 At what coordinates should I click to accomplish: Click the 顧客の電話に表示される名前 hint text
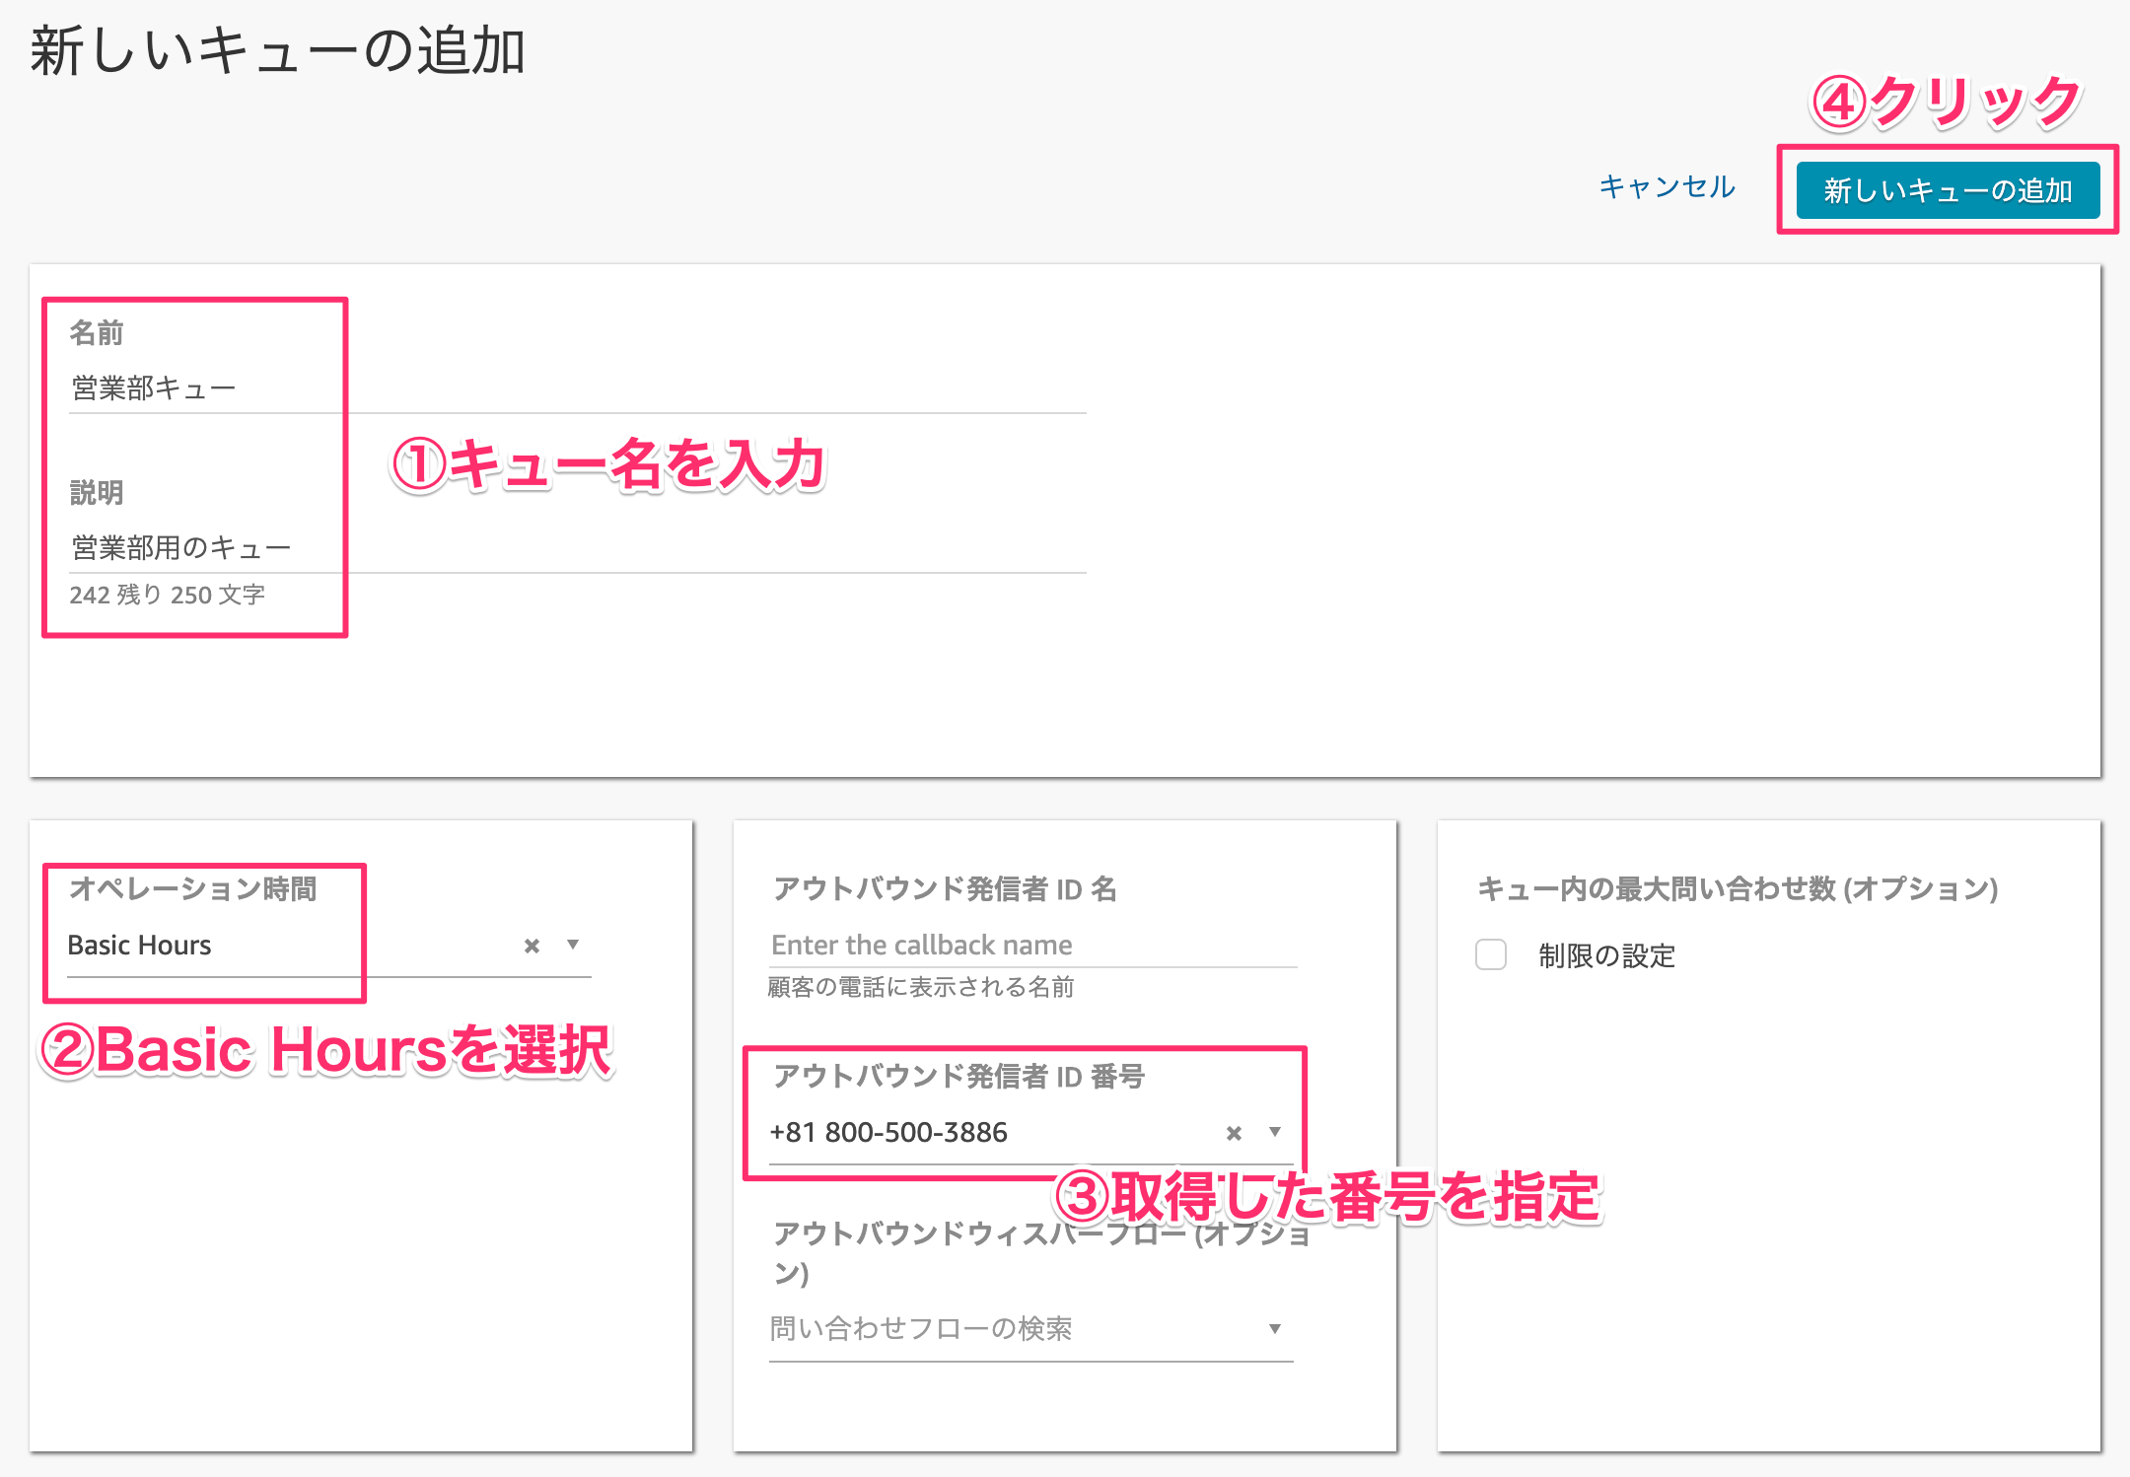pos(921,987)
